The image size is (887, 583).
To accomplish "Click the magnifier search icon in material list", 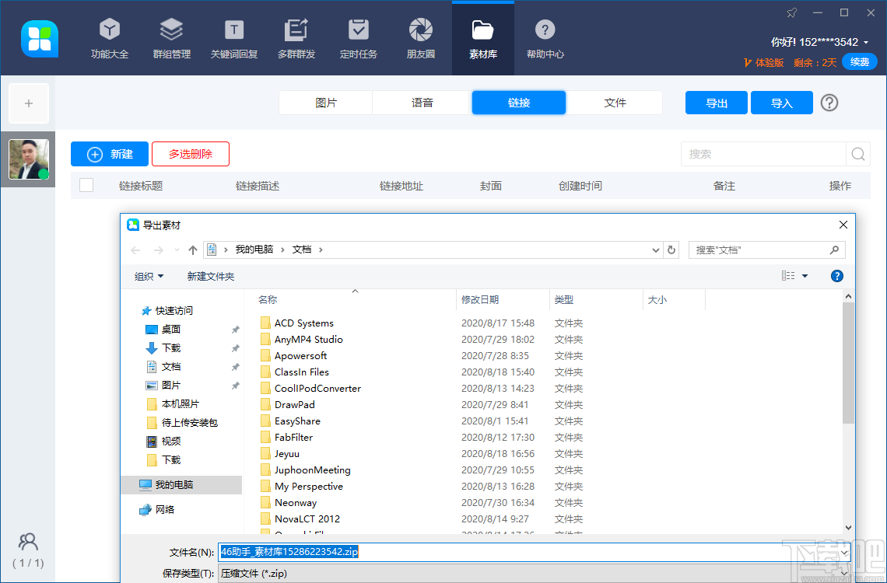I will tap(858, 154).
